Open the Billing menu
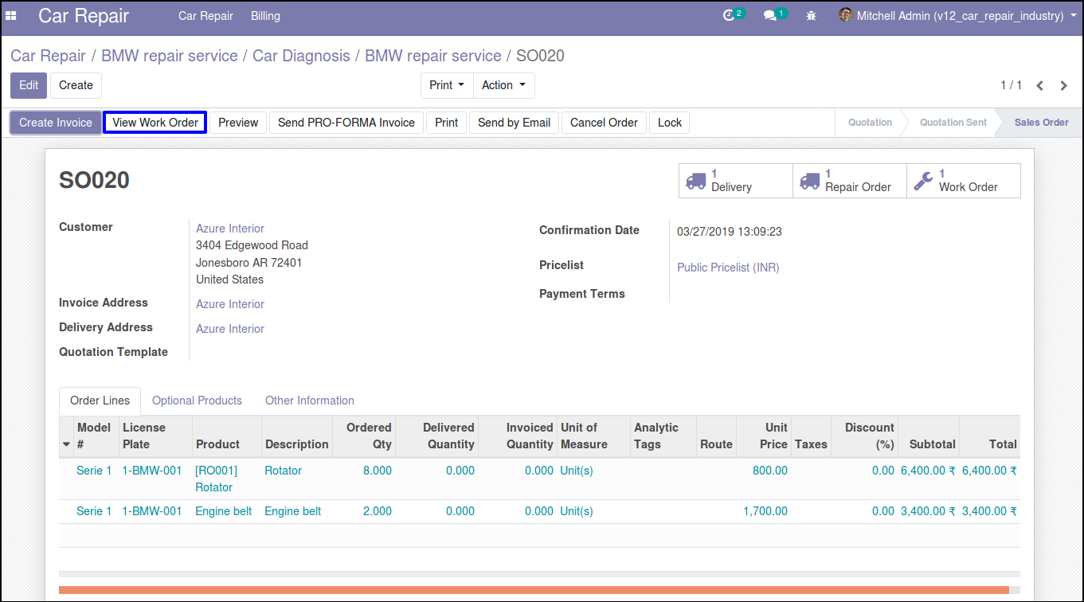1084x602 pixels. tap(265, 15)
